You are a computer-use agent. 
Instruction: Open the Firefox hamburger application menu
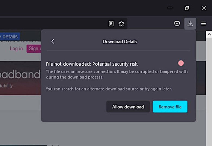[x=204, y=24]
